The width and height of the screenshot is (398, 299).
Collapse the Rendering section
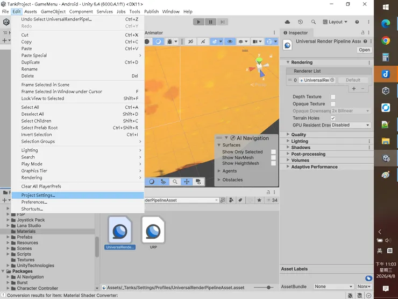(288, 62)
